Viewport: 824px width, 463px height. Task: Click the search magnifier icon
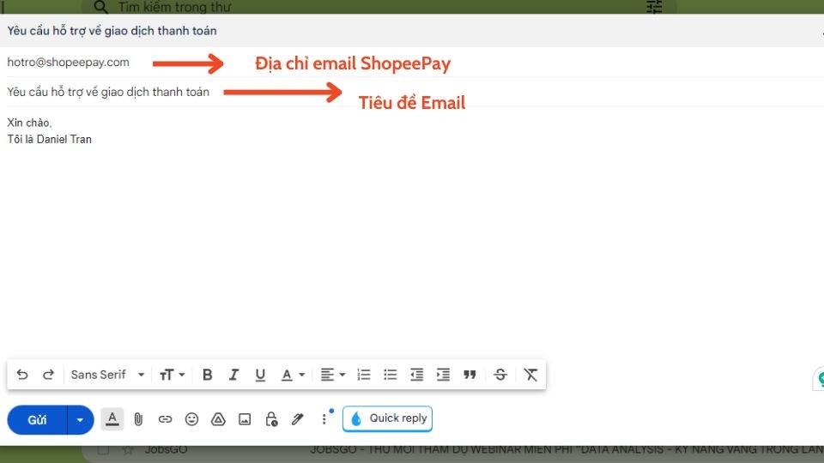[101, 7]
